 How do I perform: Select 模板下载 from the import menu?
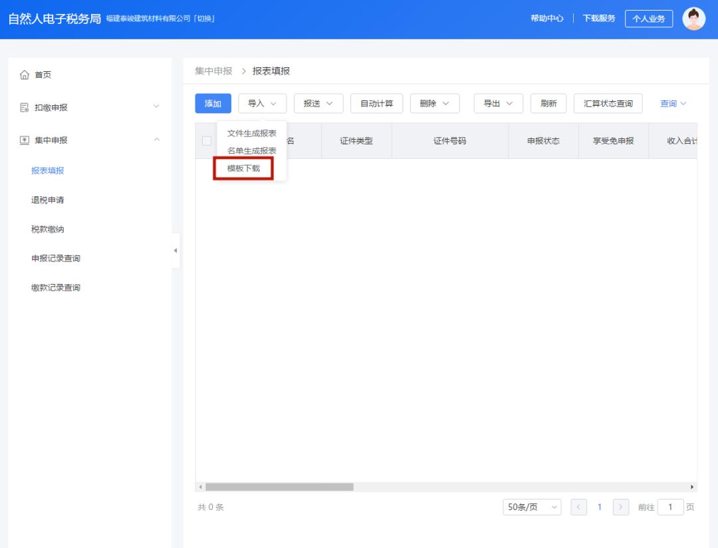pyautogui.click(x=243, y=169)
